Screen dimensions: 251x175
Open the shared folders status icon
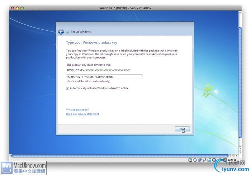click(209, 160)
